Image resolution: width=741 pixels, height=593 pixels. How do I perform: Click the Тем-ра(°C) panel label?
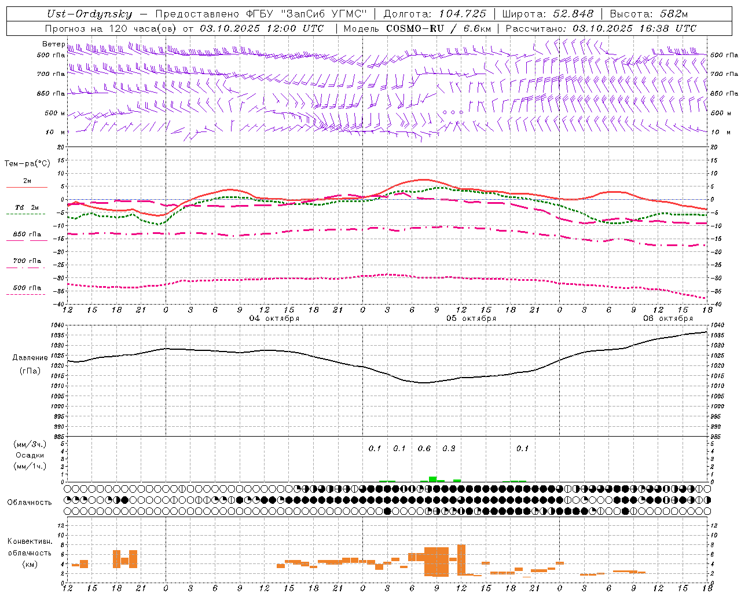click(x=27, y=163)
